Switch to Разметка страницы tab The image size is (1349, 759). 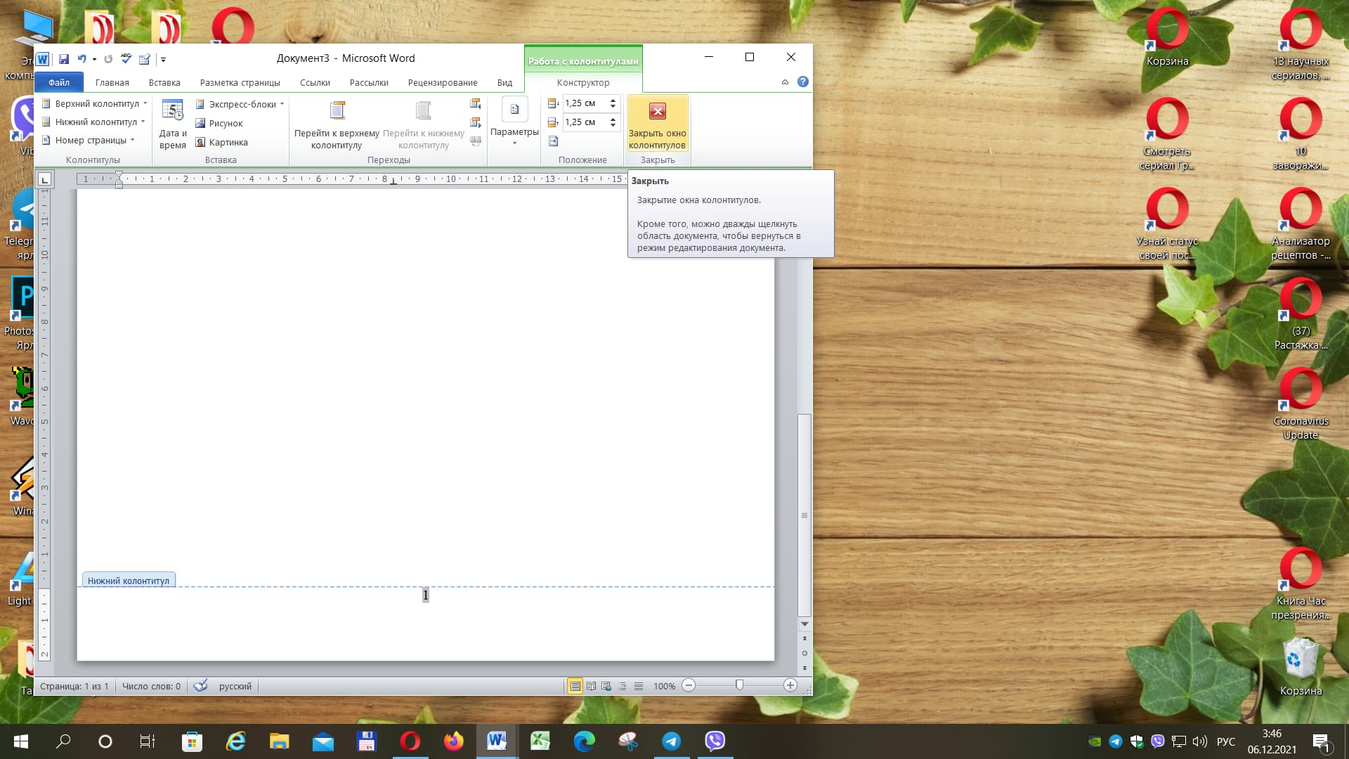pyautogui.click(x=240, y=82)
